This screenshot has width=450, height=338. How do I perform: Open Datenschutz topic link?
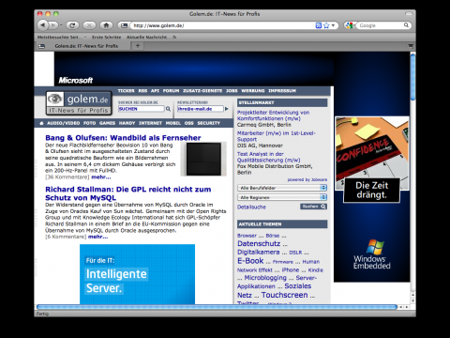[x=259, y=243]
